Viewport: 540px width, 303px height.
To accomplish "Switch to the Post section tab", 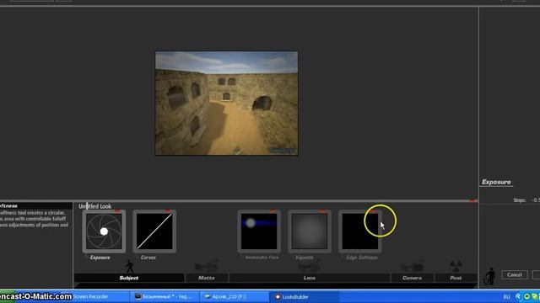I will pyautogui.click(x=456, y=278).
